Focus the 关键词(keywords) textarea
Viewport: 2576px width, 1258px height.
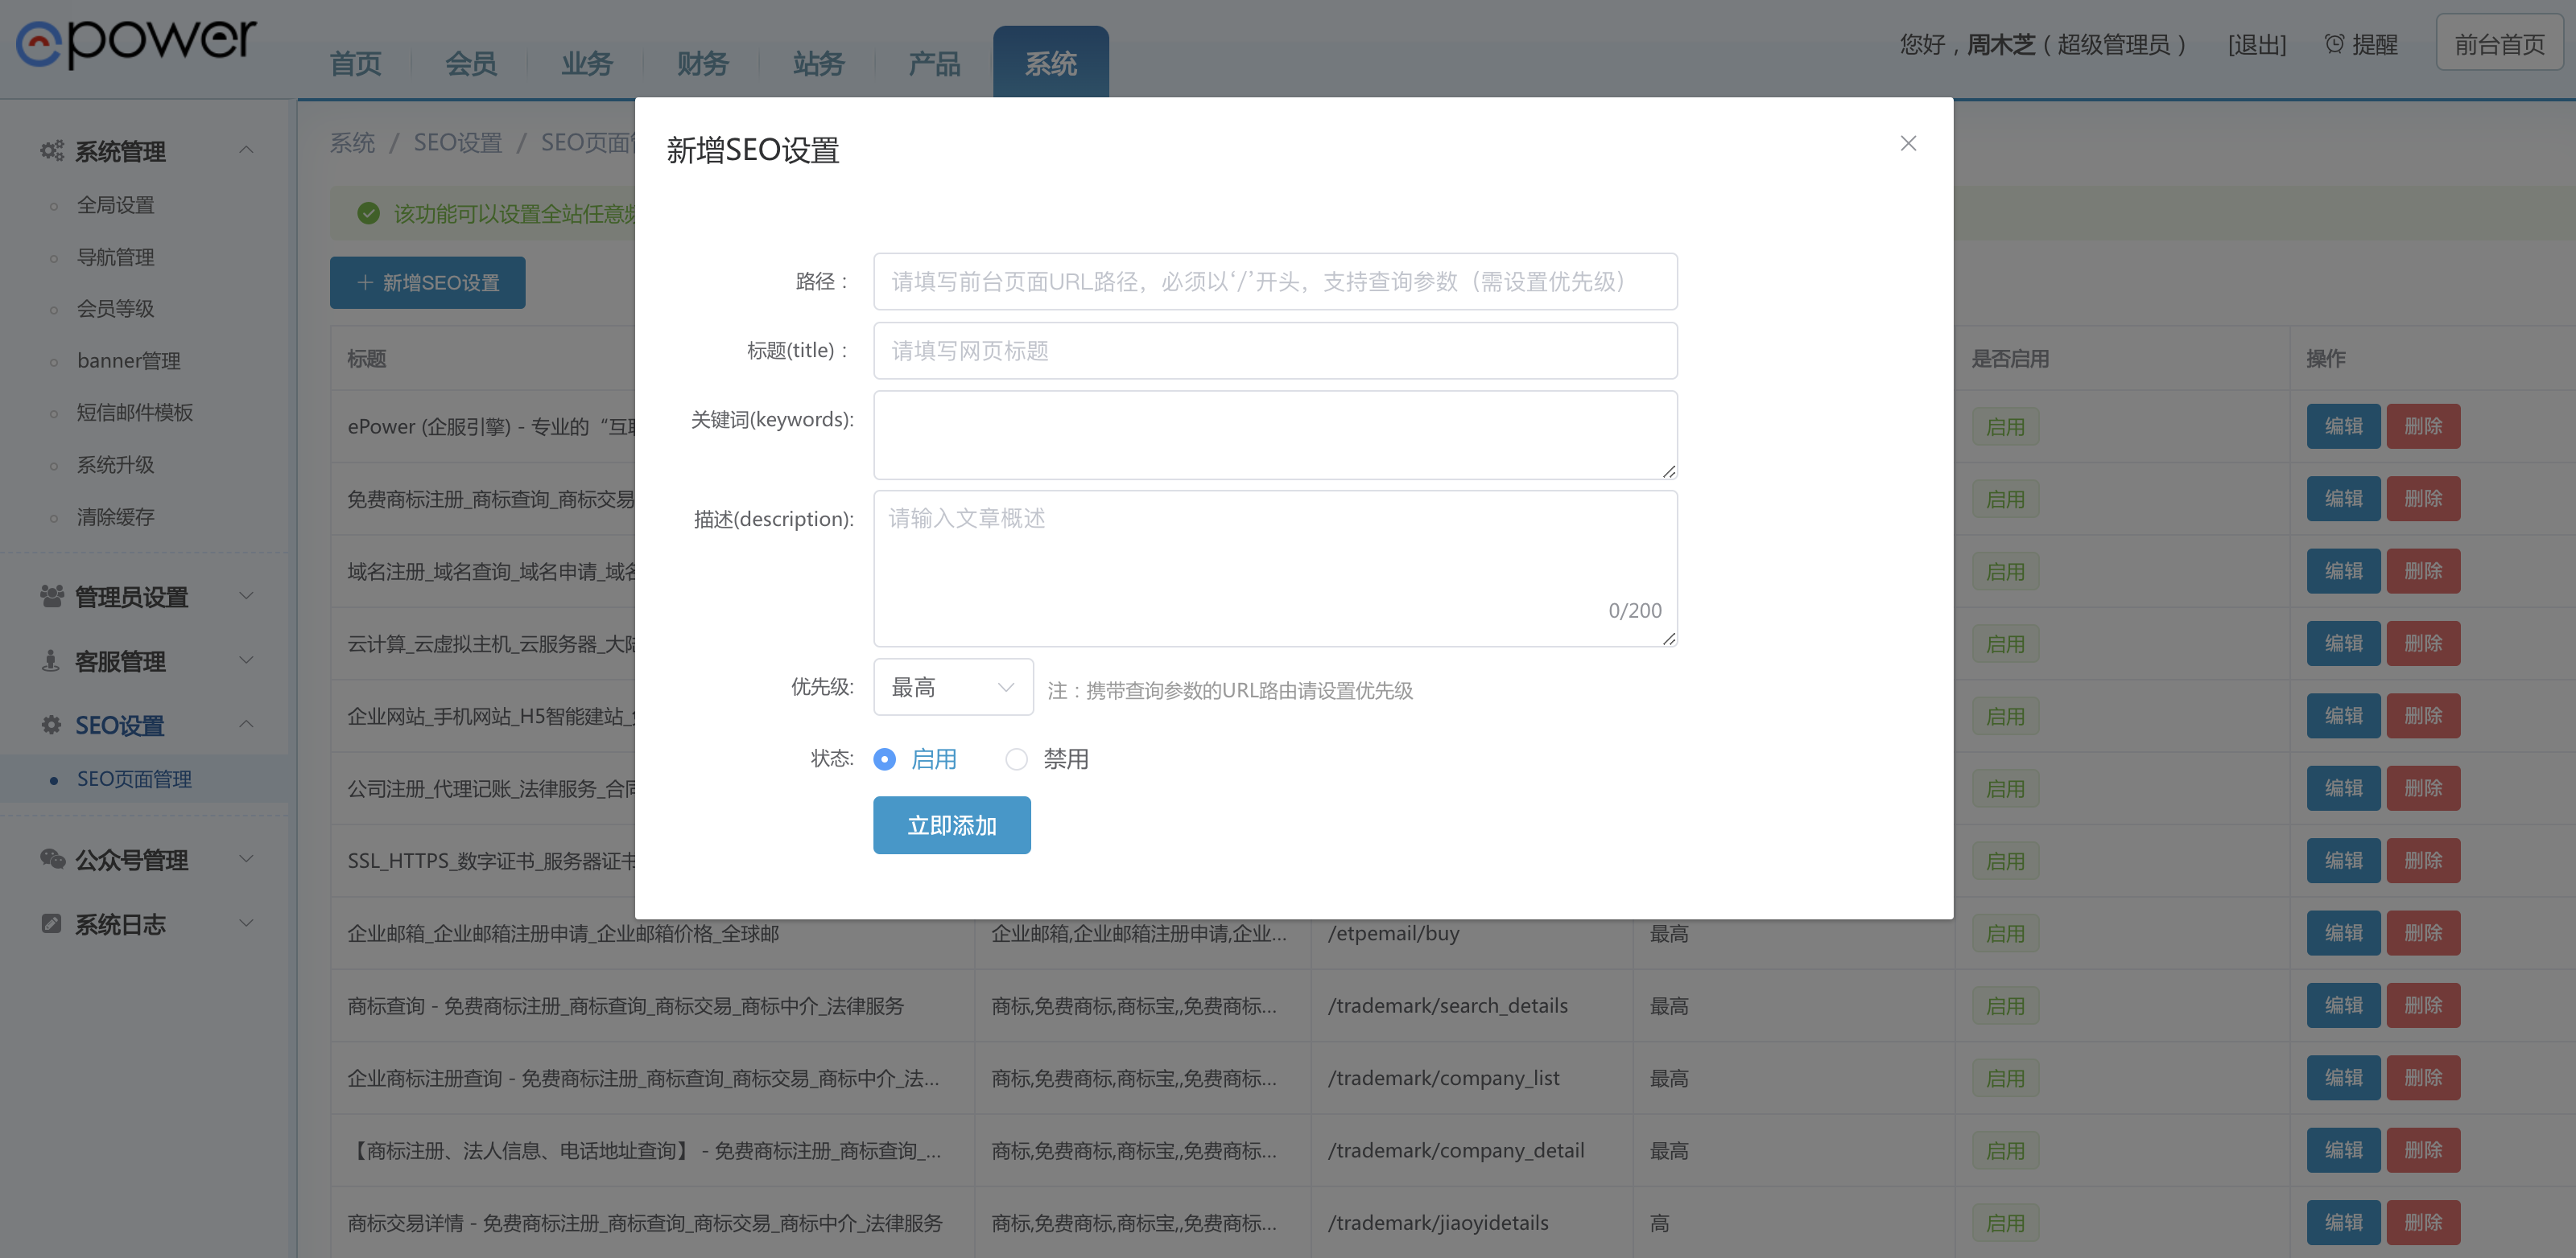pyautogui.click(x=1275, y=434)
